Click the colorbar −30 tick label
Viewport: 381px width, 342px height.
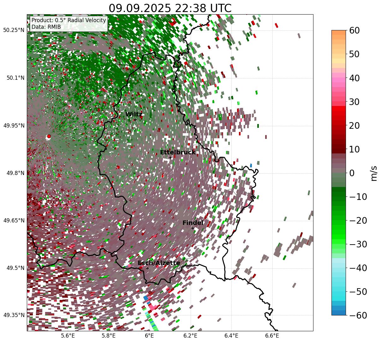coord(358,244)
